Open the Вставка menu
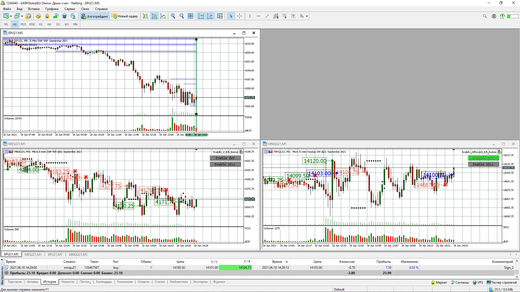Image resolution: width=520 pixels, height=292 pixels. pyautogui.click(x=34, y=9)
